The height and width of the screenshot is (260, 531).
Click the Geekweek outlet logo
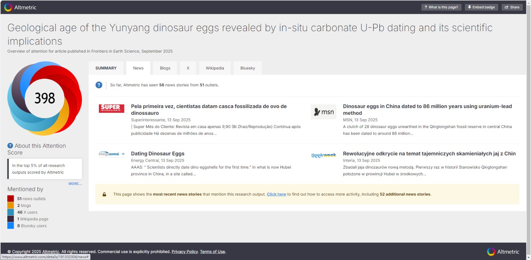coord(324,155)
